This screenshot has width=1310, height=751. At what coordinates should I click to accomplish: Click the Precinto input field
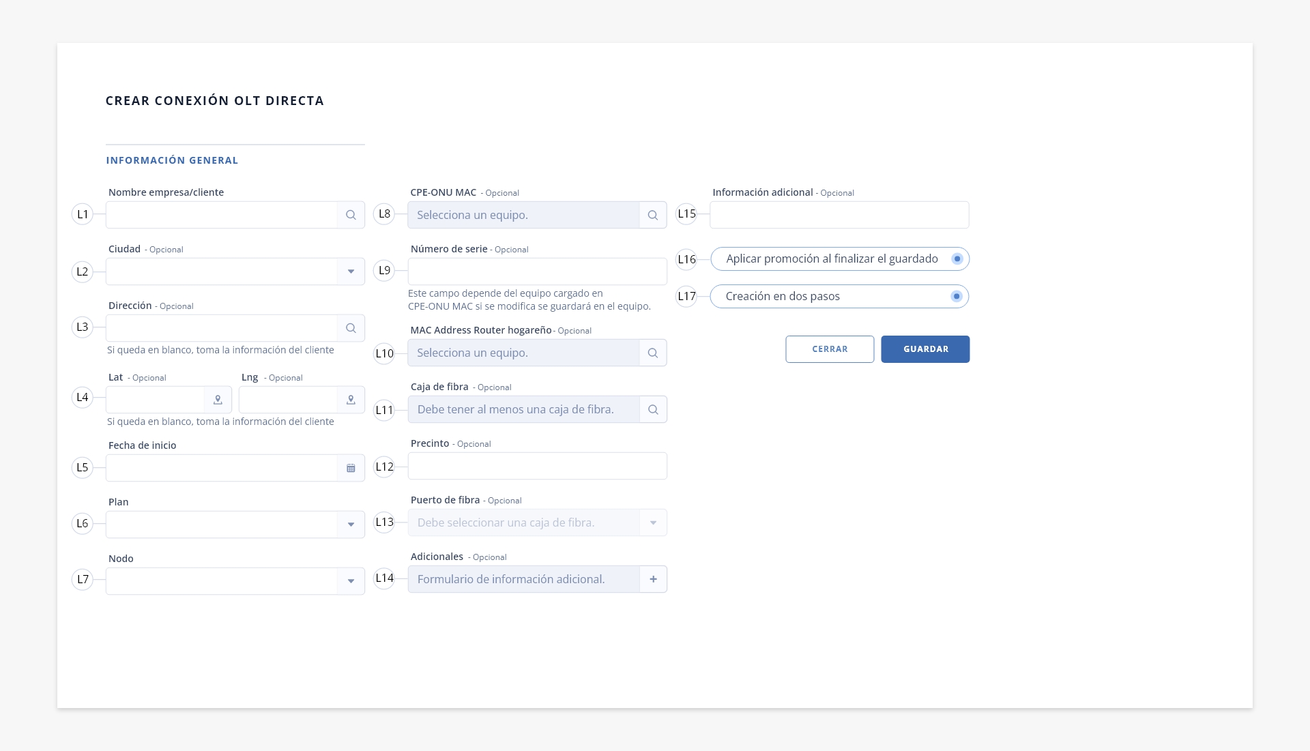click(x=538, y=466)
